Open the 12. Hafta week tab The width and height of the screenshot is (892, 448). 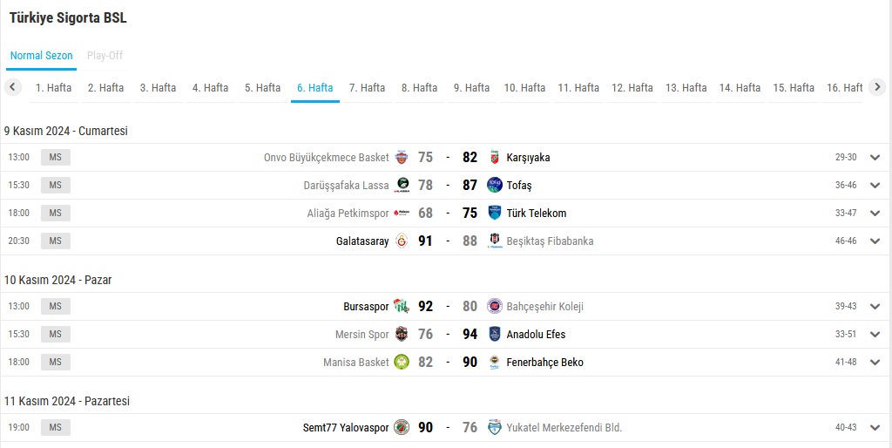632,88
